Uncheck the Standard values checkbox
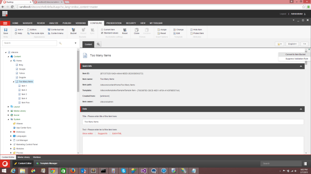The image size is (311, 174). pyautogui.click(x=102, y=33)
